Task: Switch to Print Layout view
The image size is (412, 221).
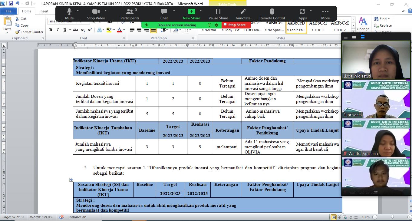Action: (334, 217)
